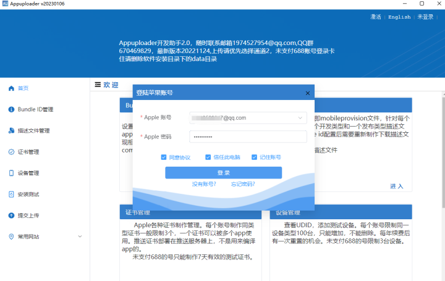The image size is (445, 281).
Task: Click the 证书管理 card header
Action: (x=191, y=212)
